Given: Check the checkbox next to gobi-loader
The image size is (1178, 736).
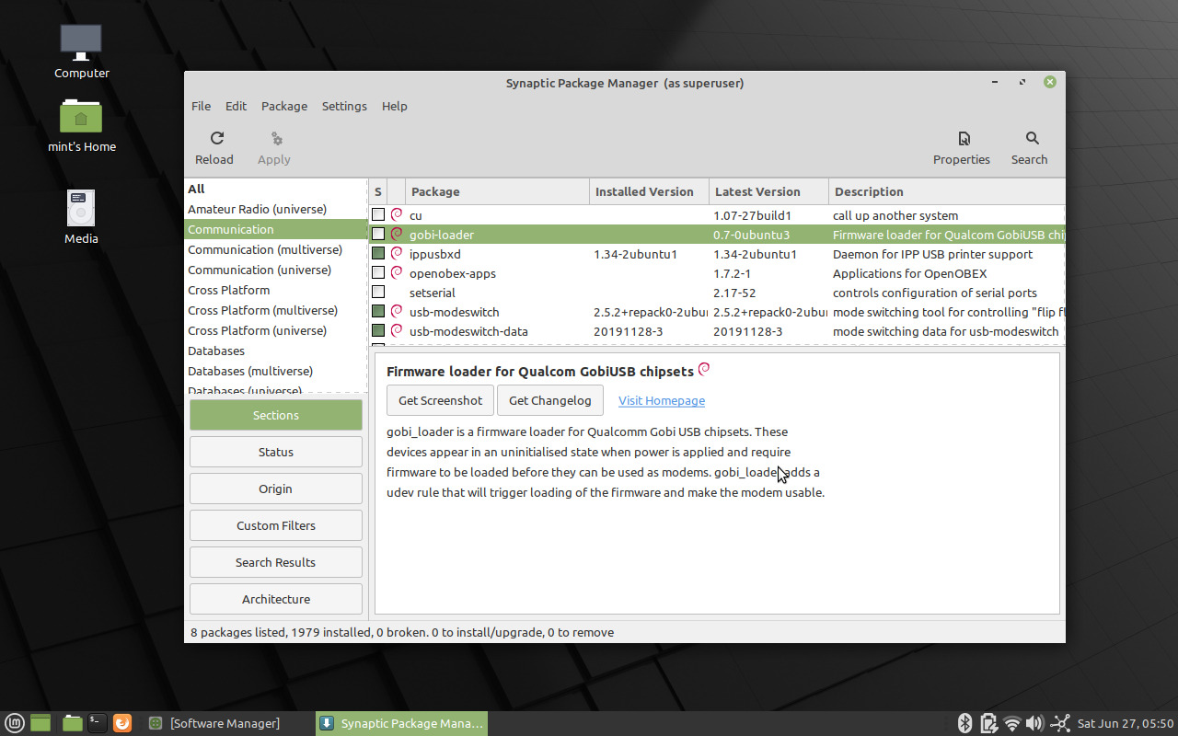Looking at the screenshot, I should [378, 235].
